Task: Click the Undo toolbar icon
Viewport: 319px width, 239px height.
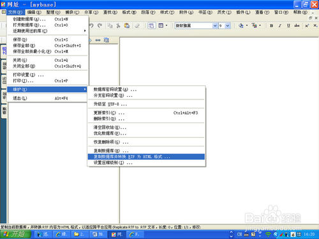Action: tap(92, 25)
